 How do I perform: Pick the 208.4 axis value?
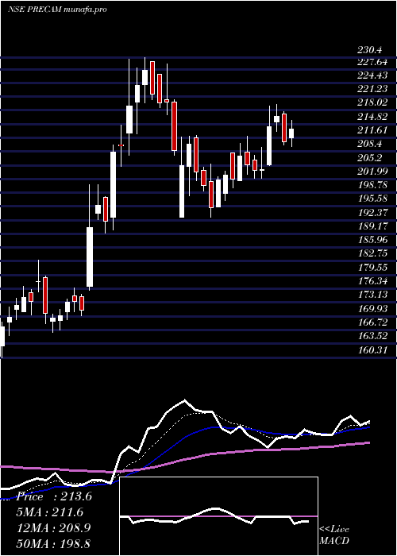(372, 144)
